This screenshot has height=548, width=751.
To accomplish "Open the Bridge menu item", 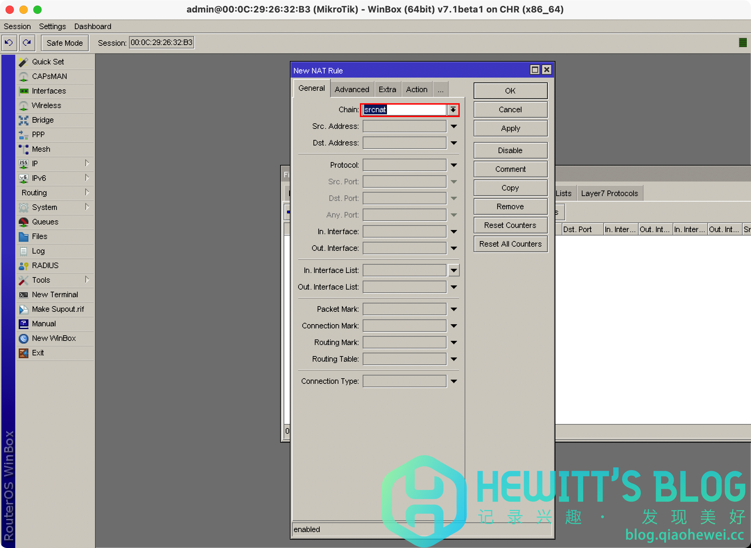I will click(43, 120).
